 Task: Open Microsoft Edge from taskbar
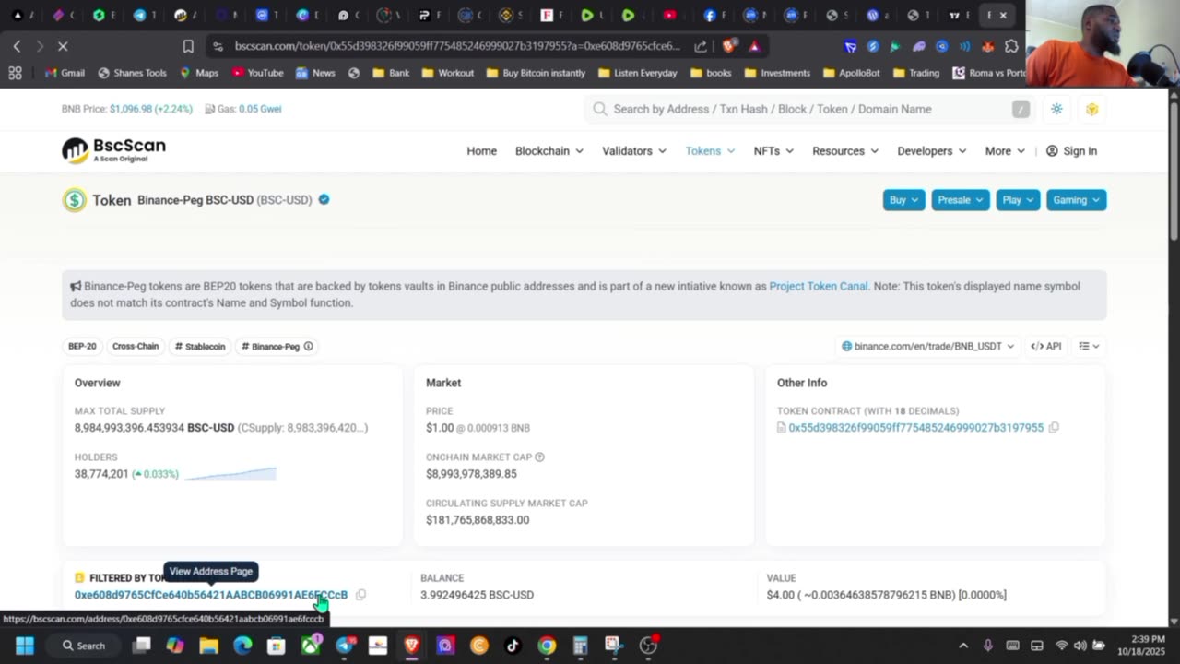(x=242, y=646)
